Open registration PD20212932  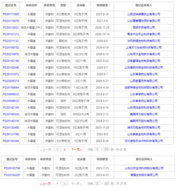(x=11, y=28)
